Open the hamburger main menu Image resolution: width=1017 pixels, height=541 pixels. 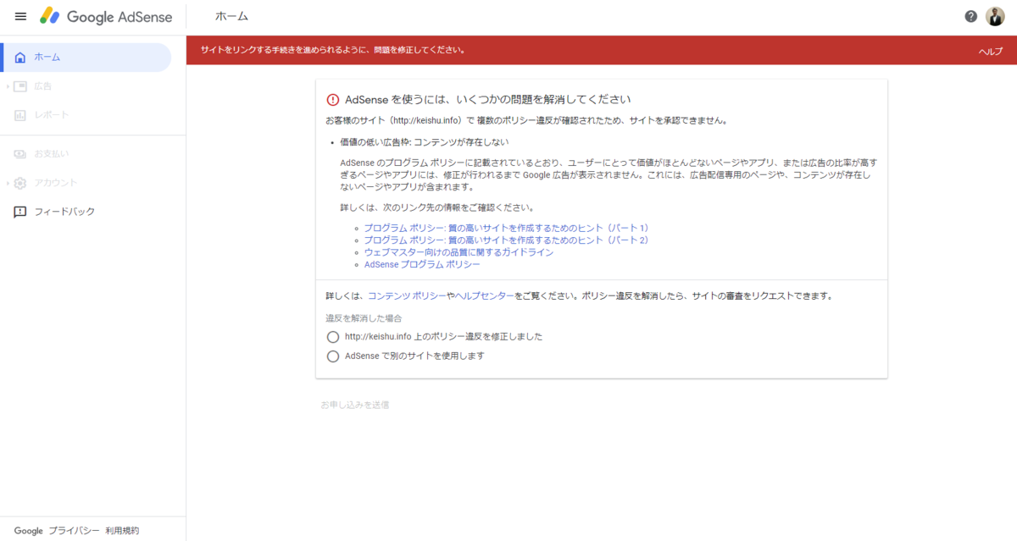click(x=20, y=17)
